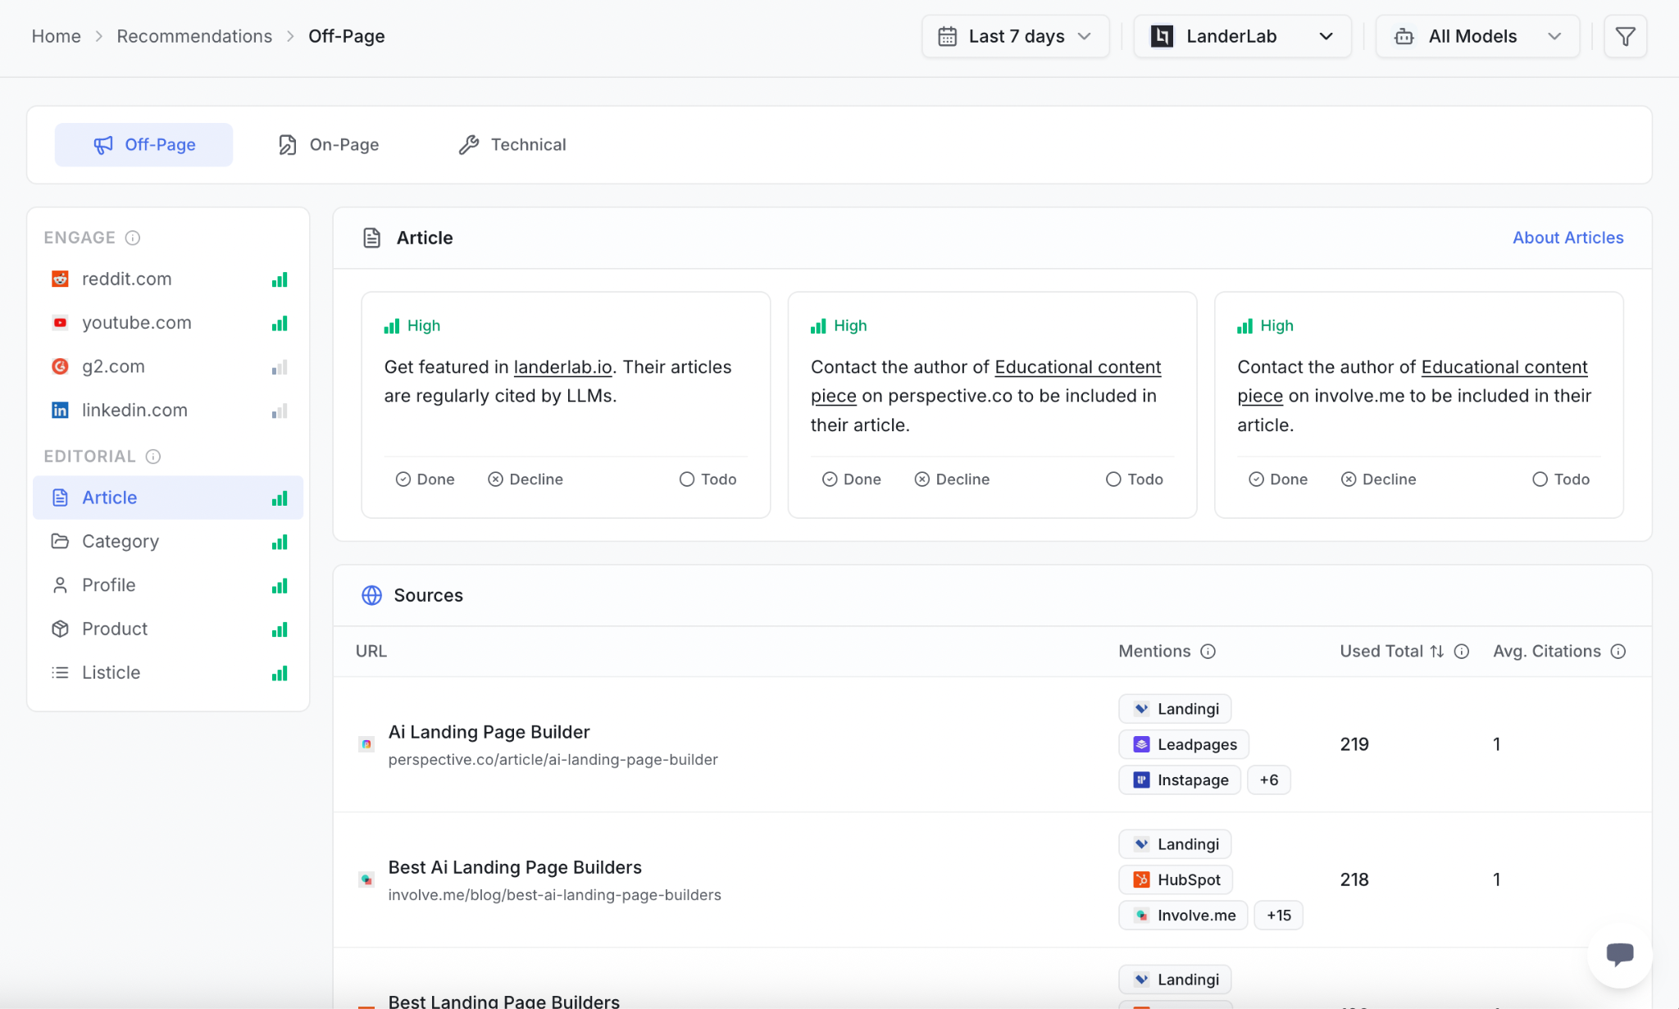This screenshot has height=1009, width=1679.
Task: Decline the landerlab.io recommendation
Action: [x=526, y=480]
